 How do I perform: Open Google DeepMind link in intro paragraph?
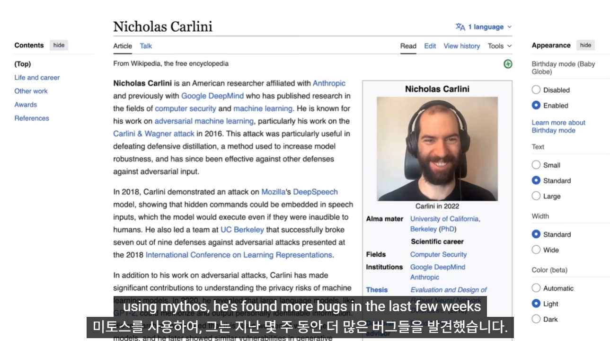[212, 96]
